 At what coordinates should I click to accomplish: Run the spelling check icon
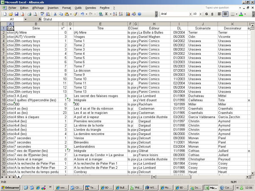[x=42, y=14]
